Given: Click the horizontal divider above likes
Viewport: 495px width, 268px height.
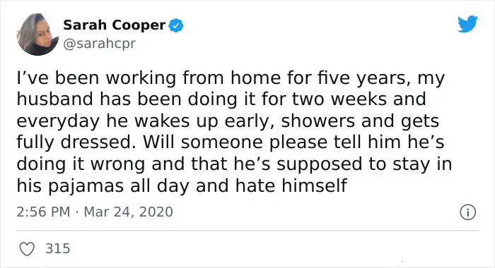Looking at the screenshot, I should pyautogui.click(x=248, y=231).
